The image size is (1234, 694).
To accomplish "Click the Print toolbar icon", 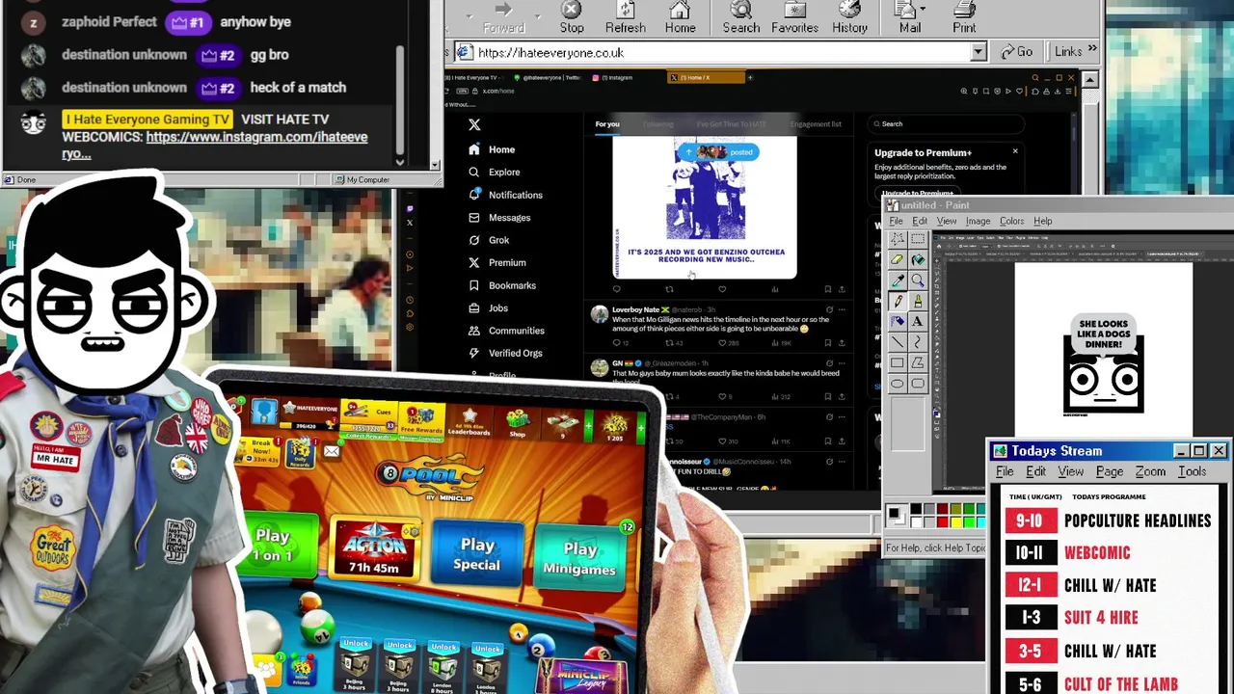I will 964,17.
